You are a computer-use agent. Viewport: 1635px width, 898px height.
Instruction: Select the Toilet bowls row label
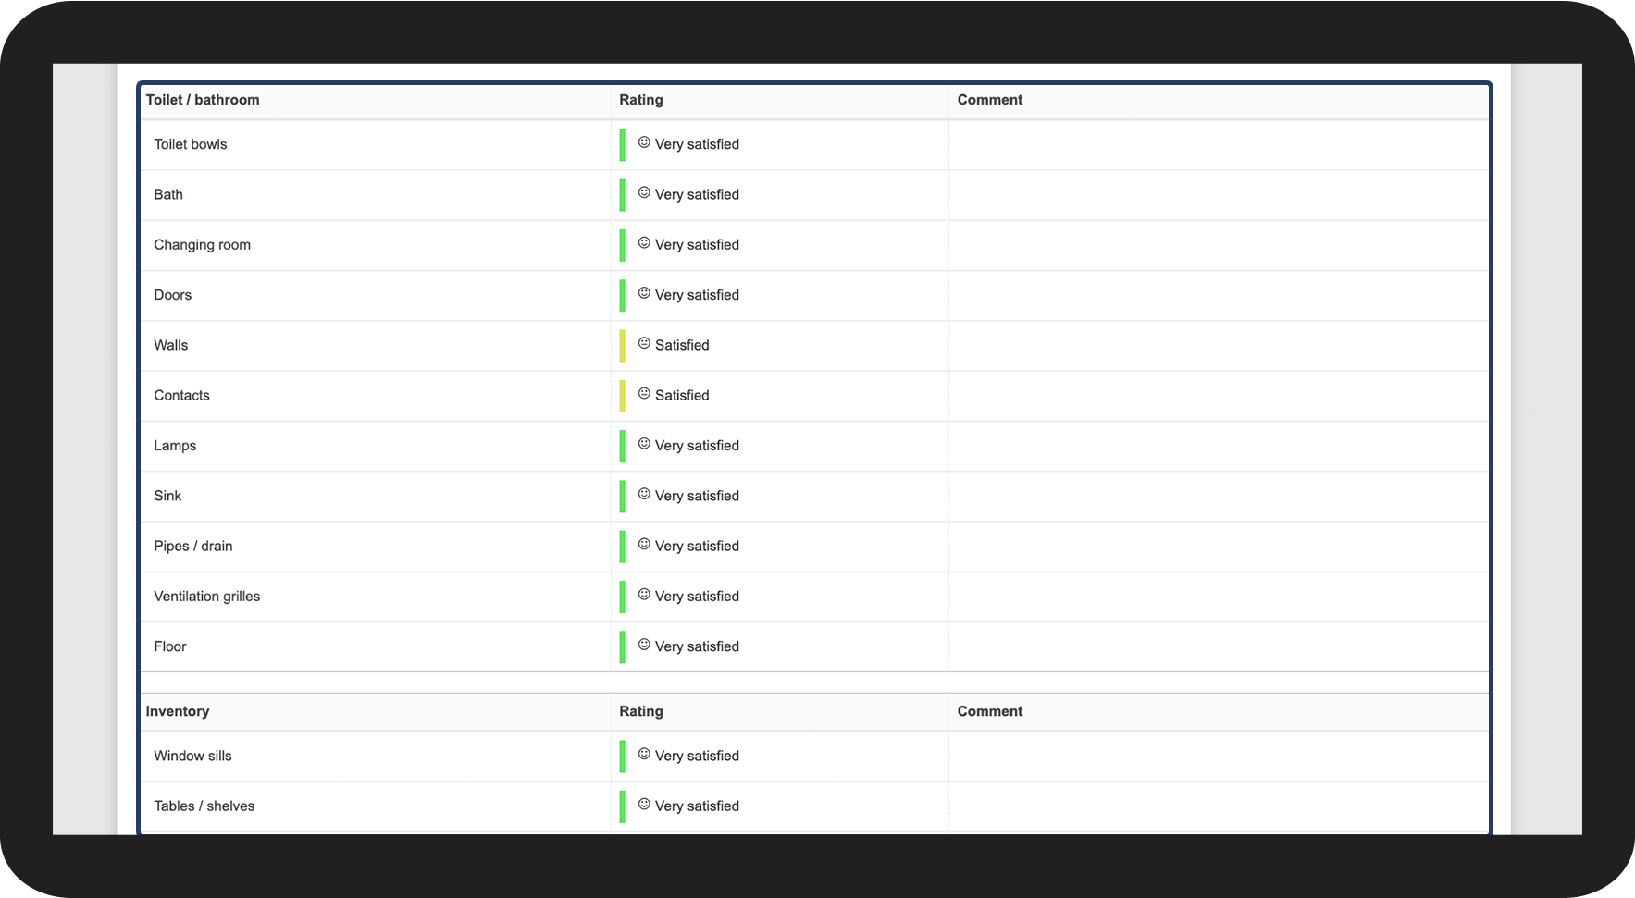(x=191, y=144)
